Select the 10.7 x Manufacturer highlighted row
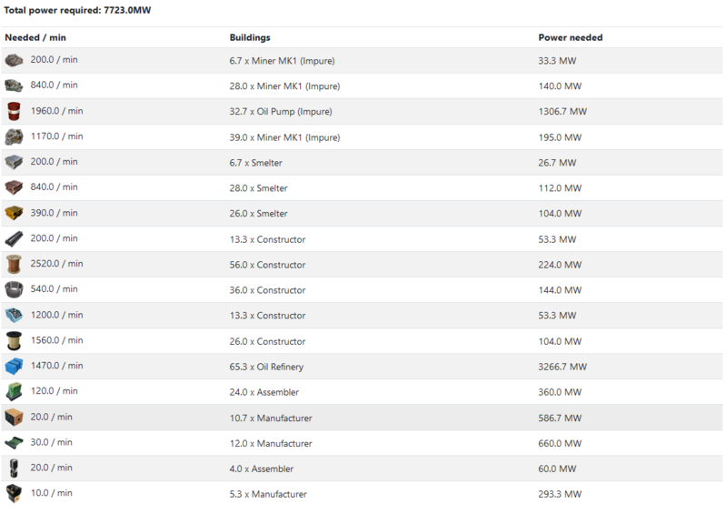This screenshot has width=726, height=514. 362,418
